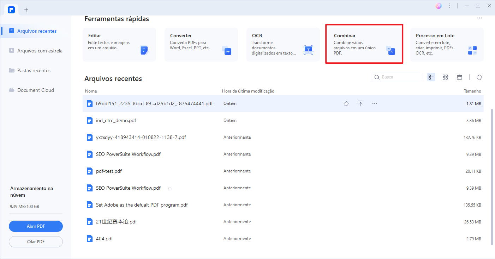The width and height of the screenshot is (495, 259).
Task: Click the Criar PDF button
Action: coord(36,242)
